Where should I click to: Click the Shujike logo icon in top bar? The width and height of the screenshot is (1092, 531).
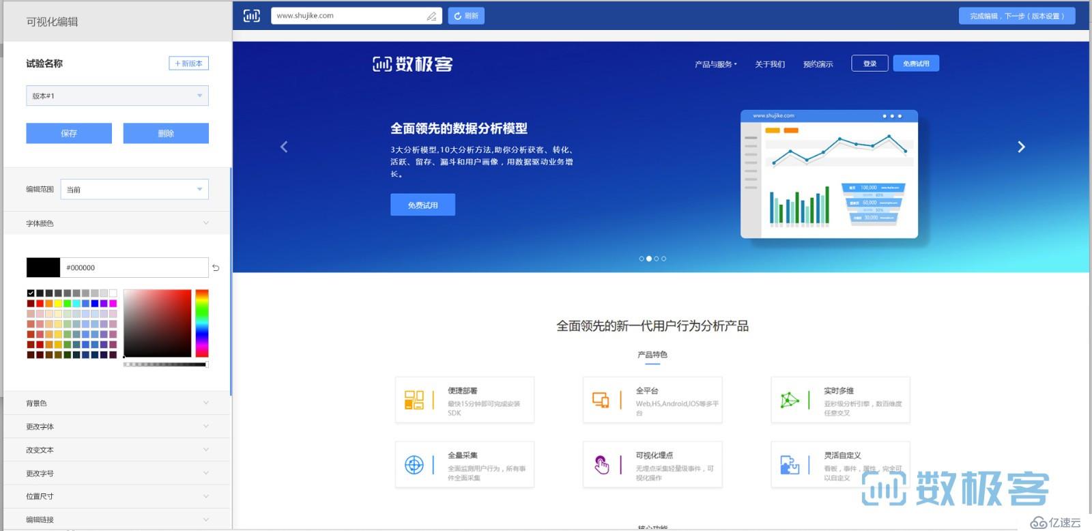252,16
